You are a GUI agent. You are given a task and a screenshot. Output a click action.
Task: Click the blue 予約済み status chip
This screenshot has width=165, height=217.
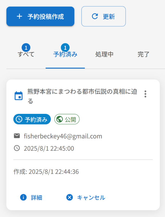pyautogui.click(x=32, y=119)
